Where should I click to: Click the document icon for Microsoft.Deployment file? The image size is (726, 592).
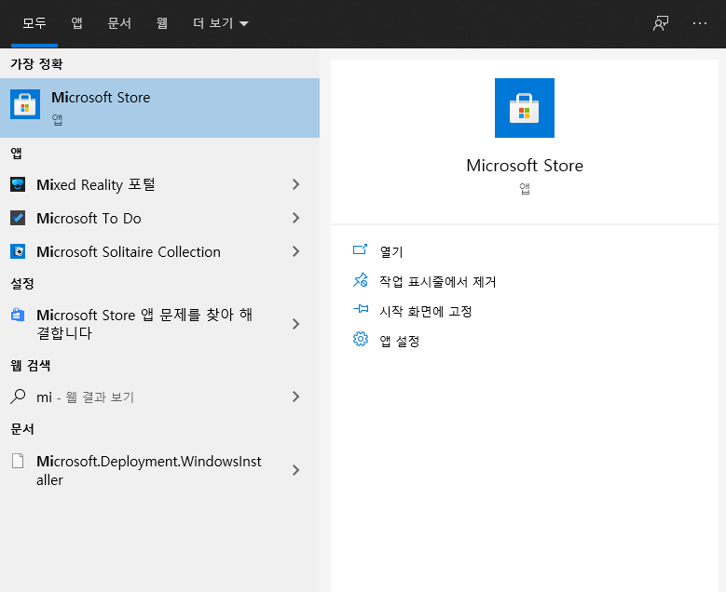point(18,461)
